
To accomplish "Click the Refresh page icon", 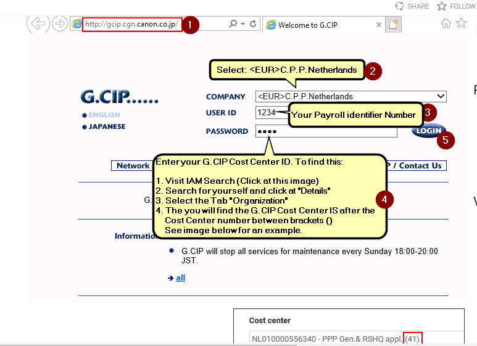I will tap(253, 23).
